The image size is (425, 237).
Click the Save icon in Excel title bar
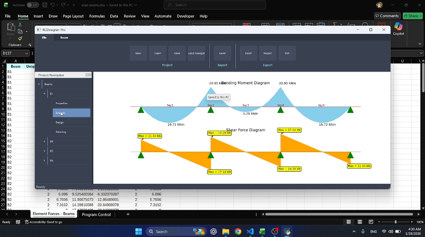[x=45, y=5]
